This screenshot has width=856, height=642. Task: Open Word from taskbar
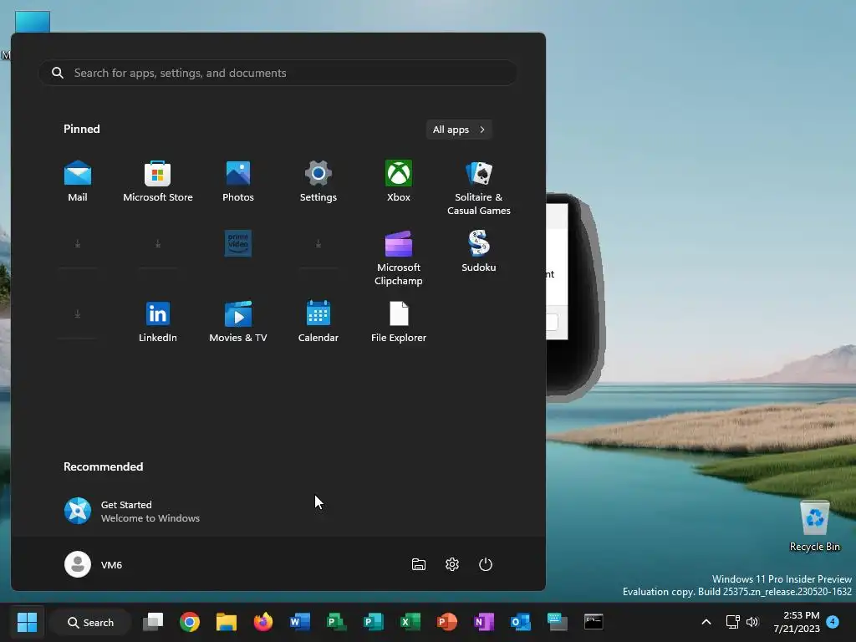tap(300, 622)
